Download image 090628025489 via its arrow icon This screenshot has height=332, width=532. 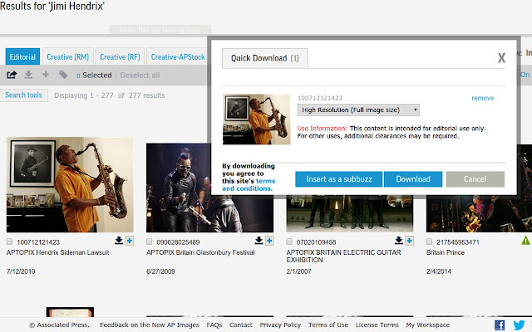pos(259,241)
